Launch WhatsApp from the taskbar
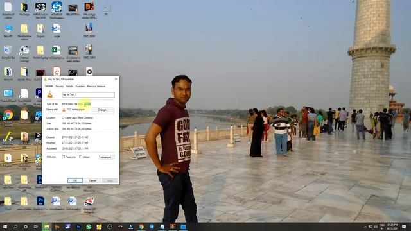 tap(89, 227)
